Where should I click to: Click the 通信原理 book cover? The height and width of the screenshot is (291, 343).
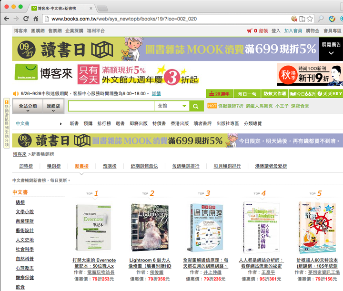click(x=206, y=228)
